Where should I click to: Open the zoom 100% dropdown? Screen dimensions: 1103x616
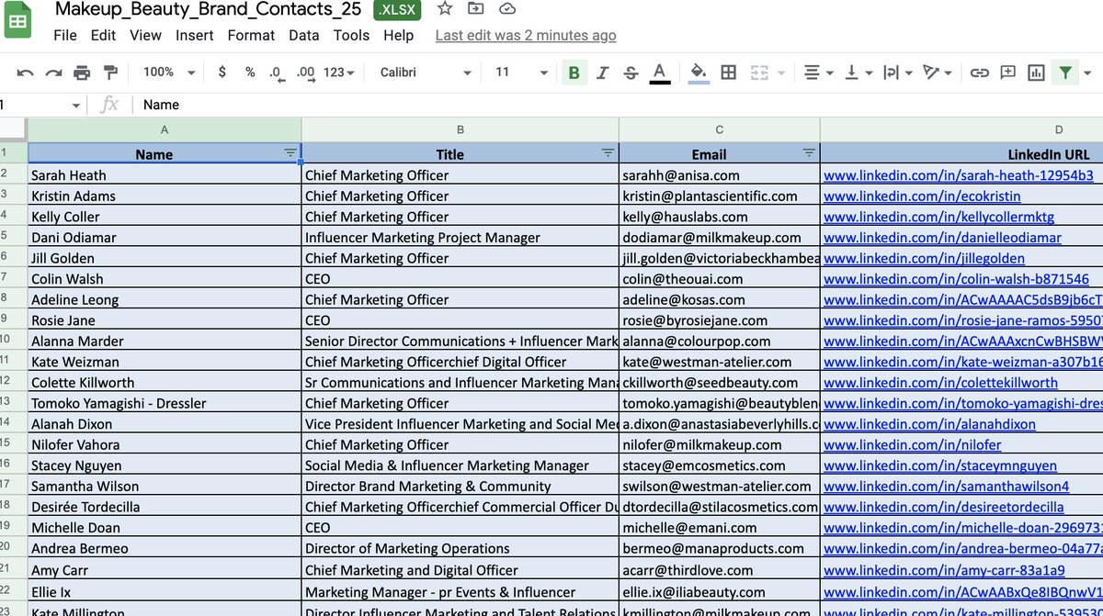(x=169, y=73)
